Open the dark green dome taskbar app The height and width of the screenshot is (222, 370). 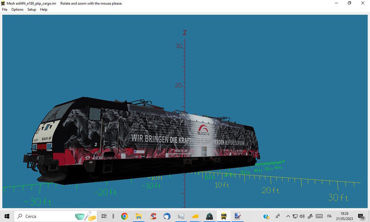tap(209, 216)
